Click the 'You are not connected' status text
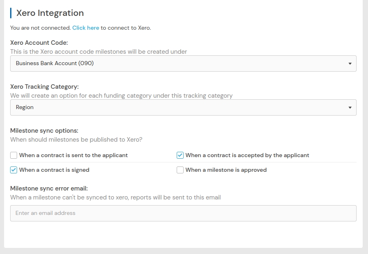This screenshot has height=254, width=368. tap(40, 28)
